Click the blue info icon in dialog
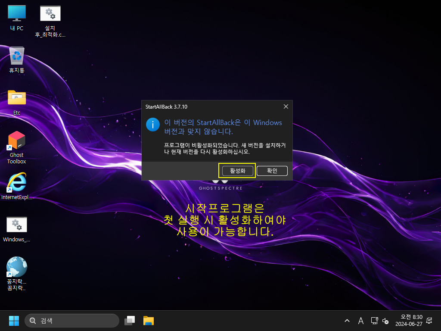441x331 pixels. [x=153, y=125]
